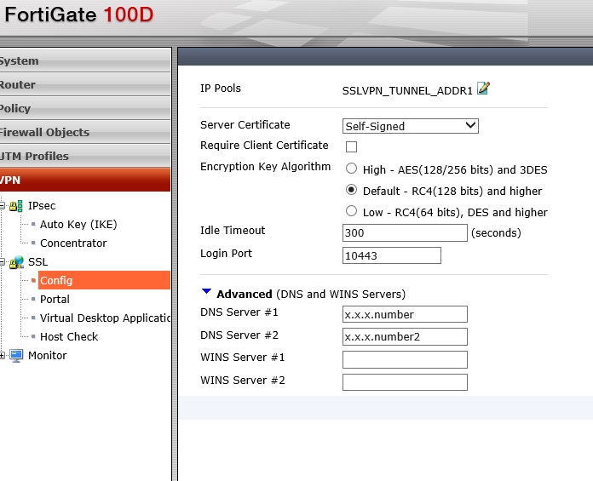Open the Portal tree item
The width and height of the screenshot is (593, 481).
(x=55, y=299)
